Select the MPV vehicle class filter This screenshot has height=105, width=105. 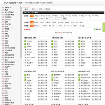point(77,22)
